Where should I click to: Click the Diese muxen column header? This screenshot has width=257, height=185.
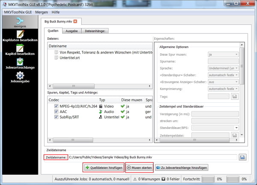click(x=132, y=100)
